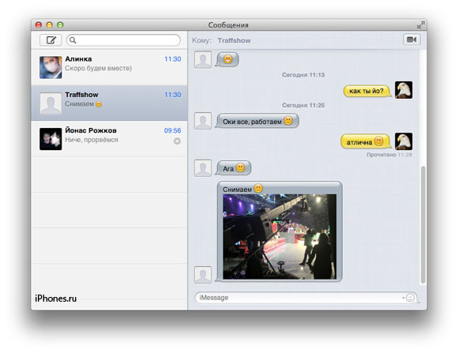Screen dimensions: 458x353
Task: Click the contact avatar beside "Ага"
Action: 203,168
